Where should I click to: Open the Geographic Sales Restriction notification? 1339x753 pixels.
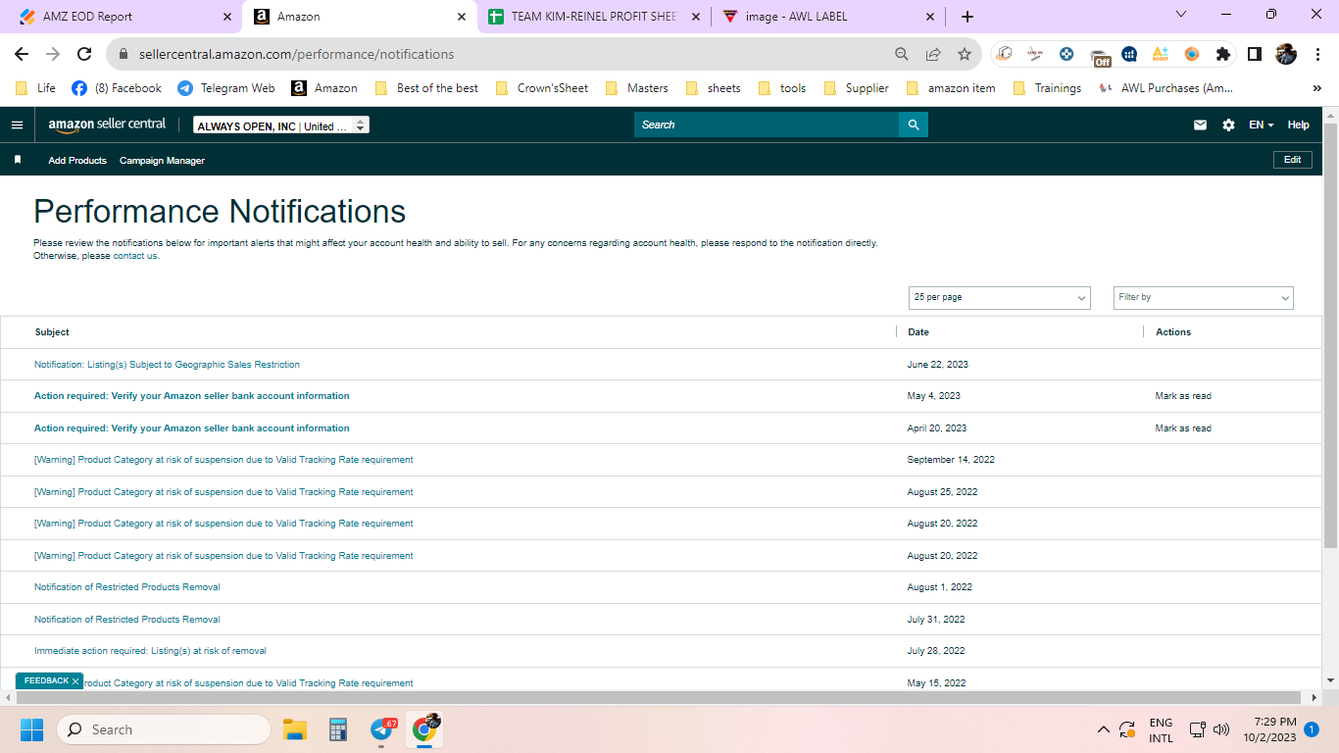(167, 365)
